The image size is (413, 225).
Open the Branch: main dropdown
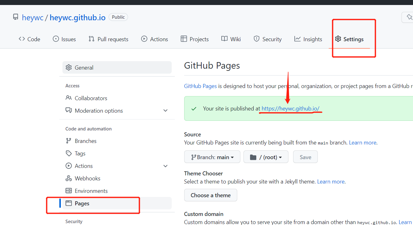tap(212, 157)
